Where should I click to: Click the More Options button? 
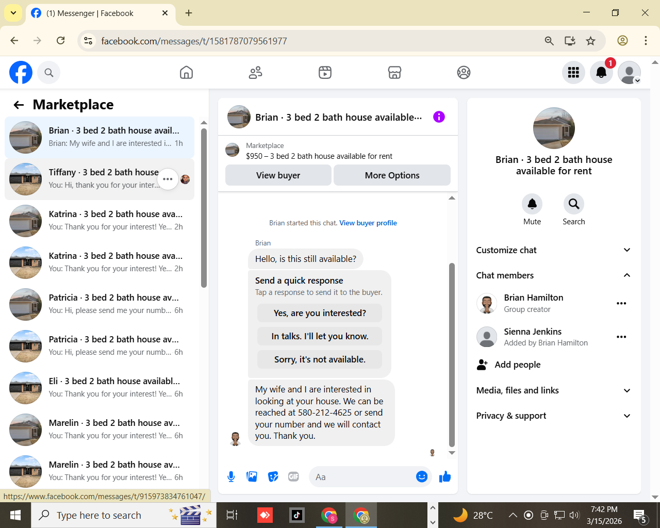[x=392, y=175]
